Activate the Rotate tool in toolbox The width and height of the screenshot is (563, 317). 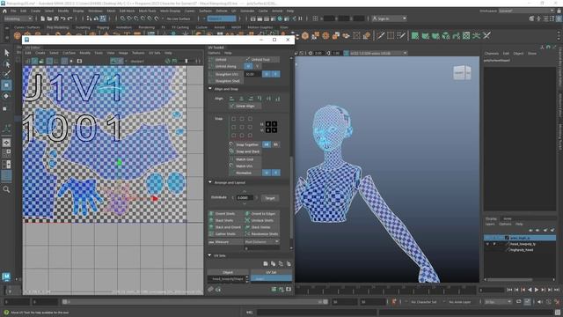click(x=6, y=96)
